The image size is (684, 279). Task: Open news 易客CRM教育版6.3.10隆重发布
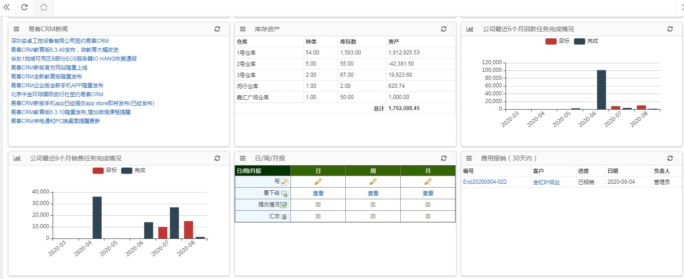[x=70, y=112]
